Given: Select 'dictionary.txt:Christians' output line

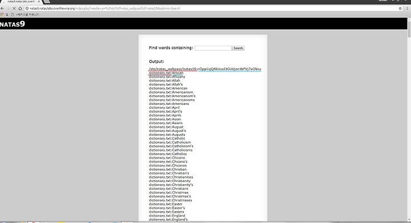Looking at the screenshot, I should tap(168, 188).
